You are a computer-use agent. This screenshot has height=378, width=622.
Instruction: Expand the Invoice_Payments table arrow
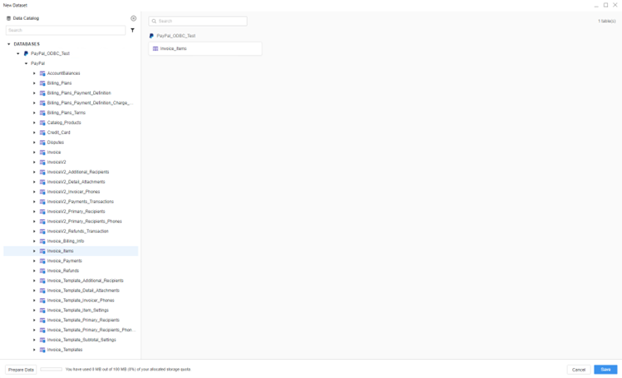[x=34, y=261]
